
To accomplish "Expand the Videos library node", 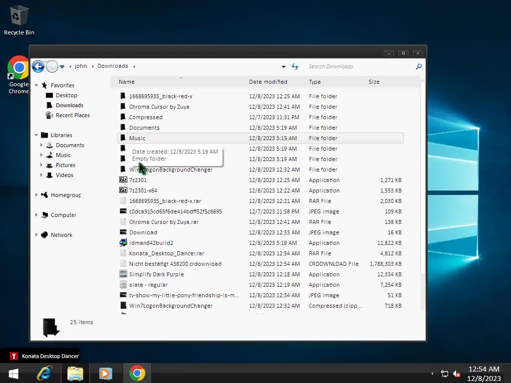I will coord(41,175).
